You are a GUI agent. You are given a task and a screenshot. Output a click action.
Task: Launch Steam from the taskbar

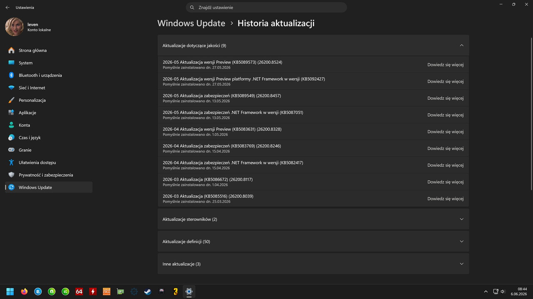(148, 292)
